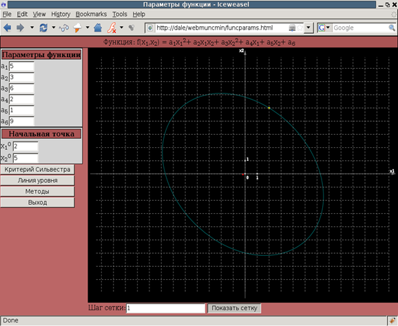Open the URL history dropdown arrow

click(x=308, y=28)
